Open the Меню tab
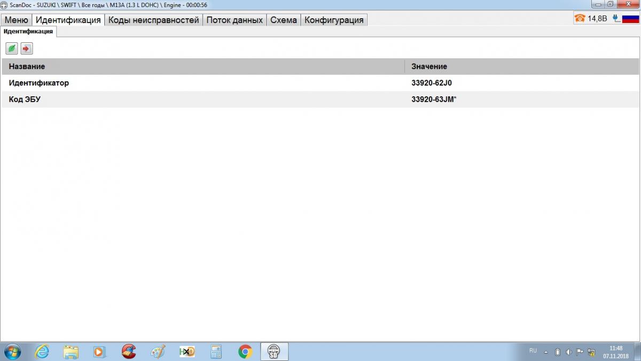 pyautogui.click(x=17, y=20)
